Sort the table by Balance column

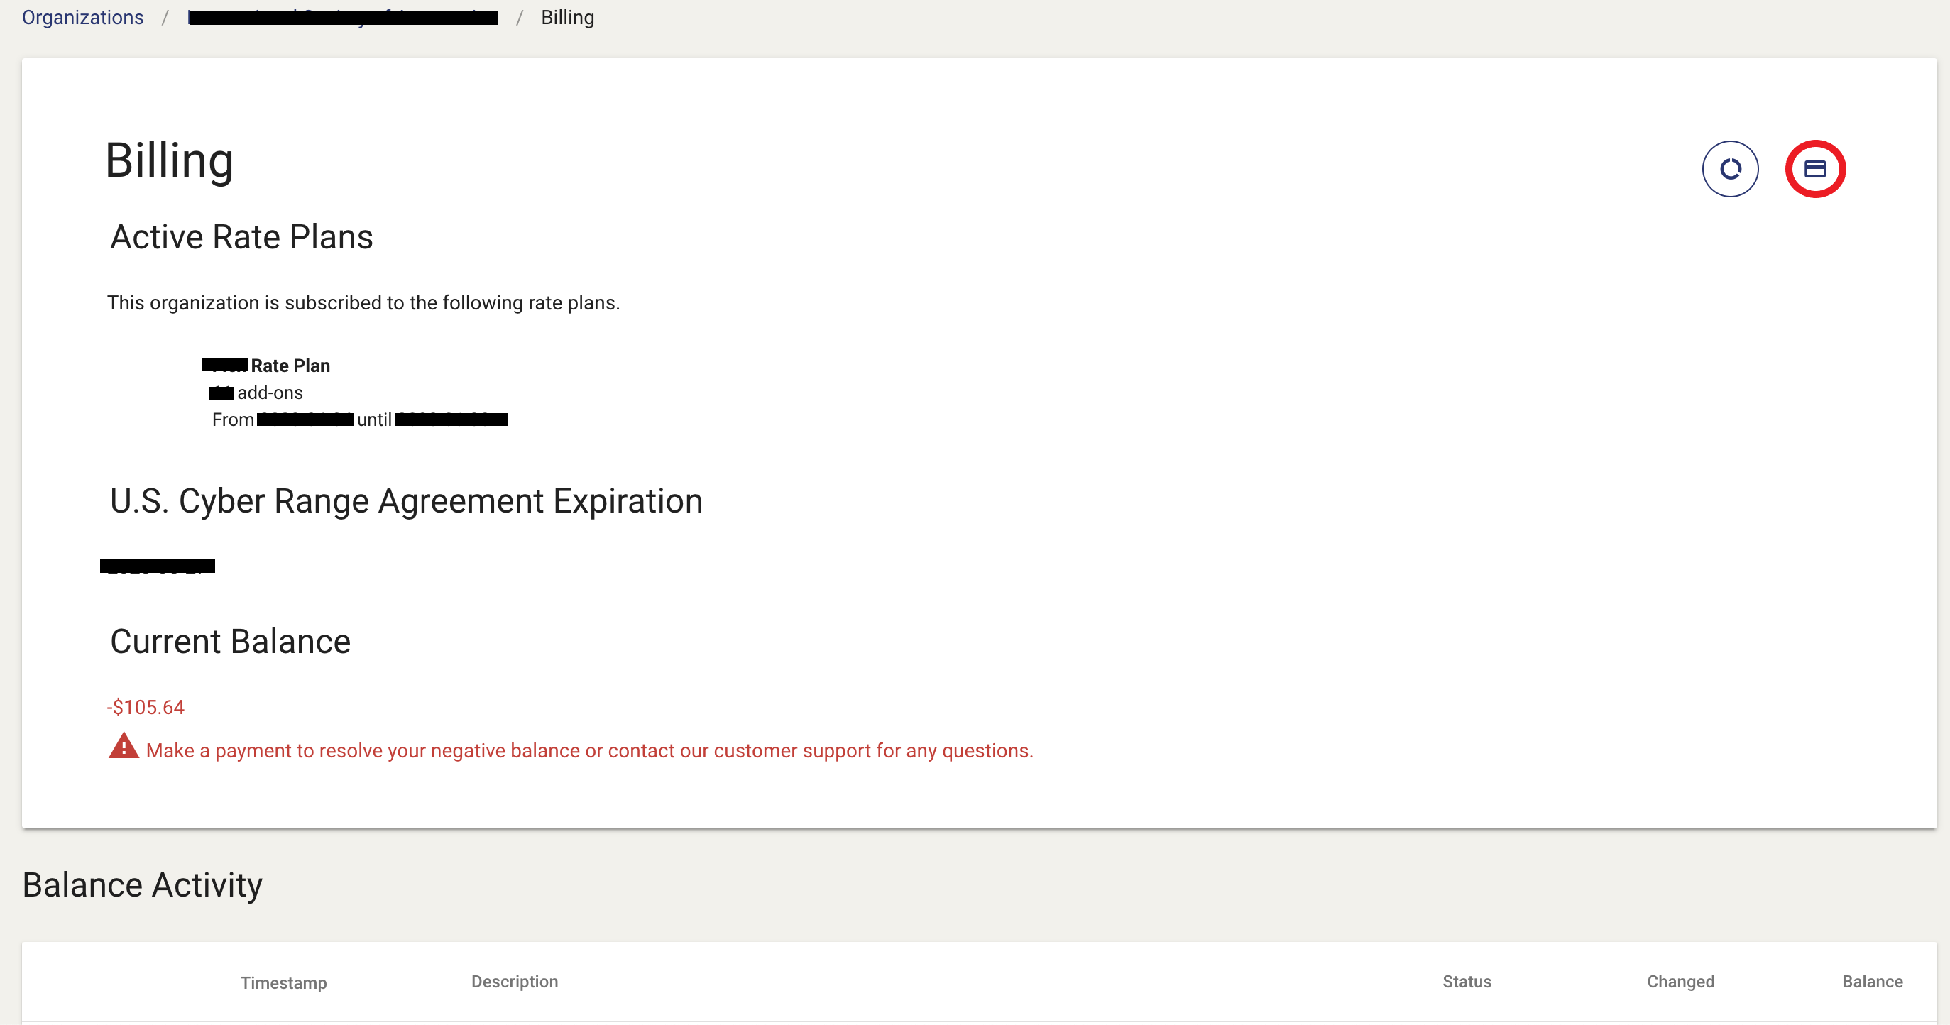[1873, 981]
